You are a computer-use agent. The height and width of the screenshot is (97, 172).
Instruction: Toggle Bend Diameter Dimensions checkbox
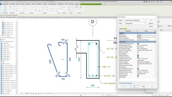[x=138, y=69]
